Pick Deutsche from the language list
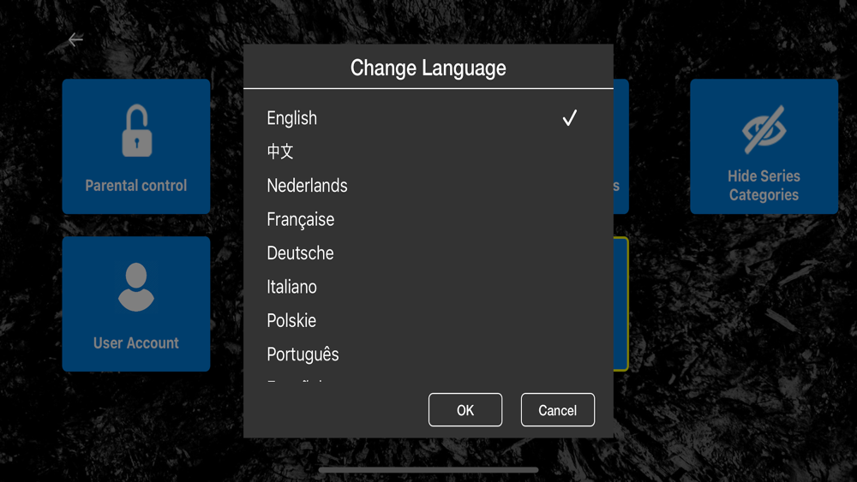Image resolution: width=857 pixels, height=482 pixels. (428, 253)
